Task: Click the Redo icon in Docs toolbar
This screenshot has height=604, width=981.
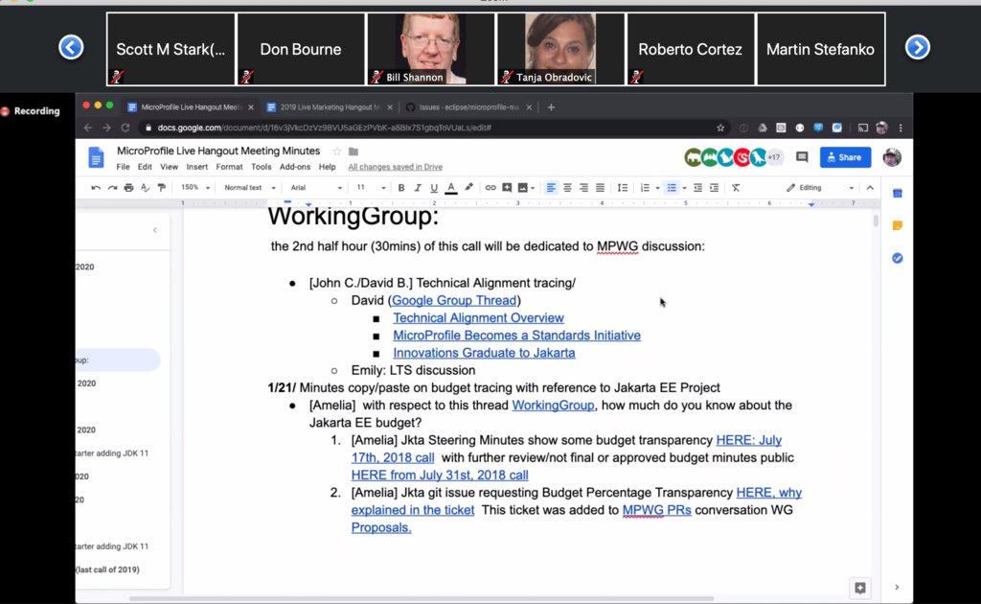Action: [112, 188]
